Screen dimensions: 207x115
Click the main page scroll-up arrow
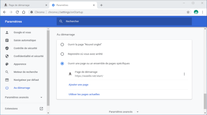[205, 29]
